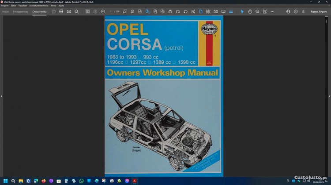
Task: Enable single page view mode
Action: click(200, 11)
